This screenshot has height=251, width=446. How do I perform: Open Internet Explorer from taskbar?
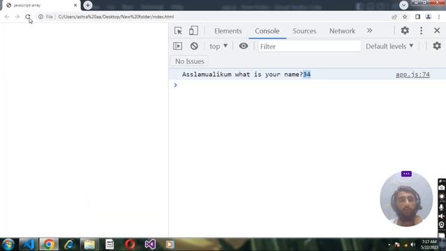(x=69, y=245)
